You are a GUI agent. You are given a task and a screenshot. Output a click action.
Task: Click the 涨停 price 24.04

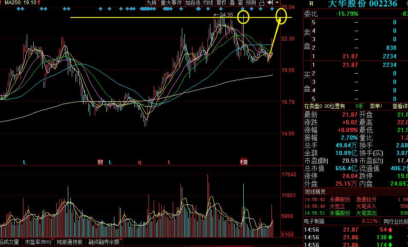[x=350, y=176]
